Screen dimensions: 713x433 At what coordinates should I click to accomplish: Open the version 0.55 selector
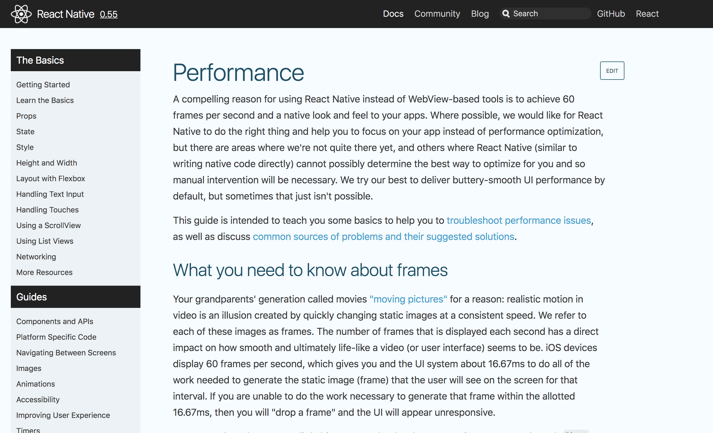coord(109,14)
